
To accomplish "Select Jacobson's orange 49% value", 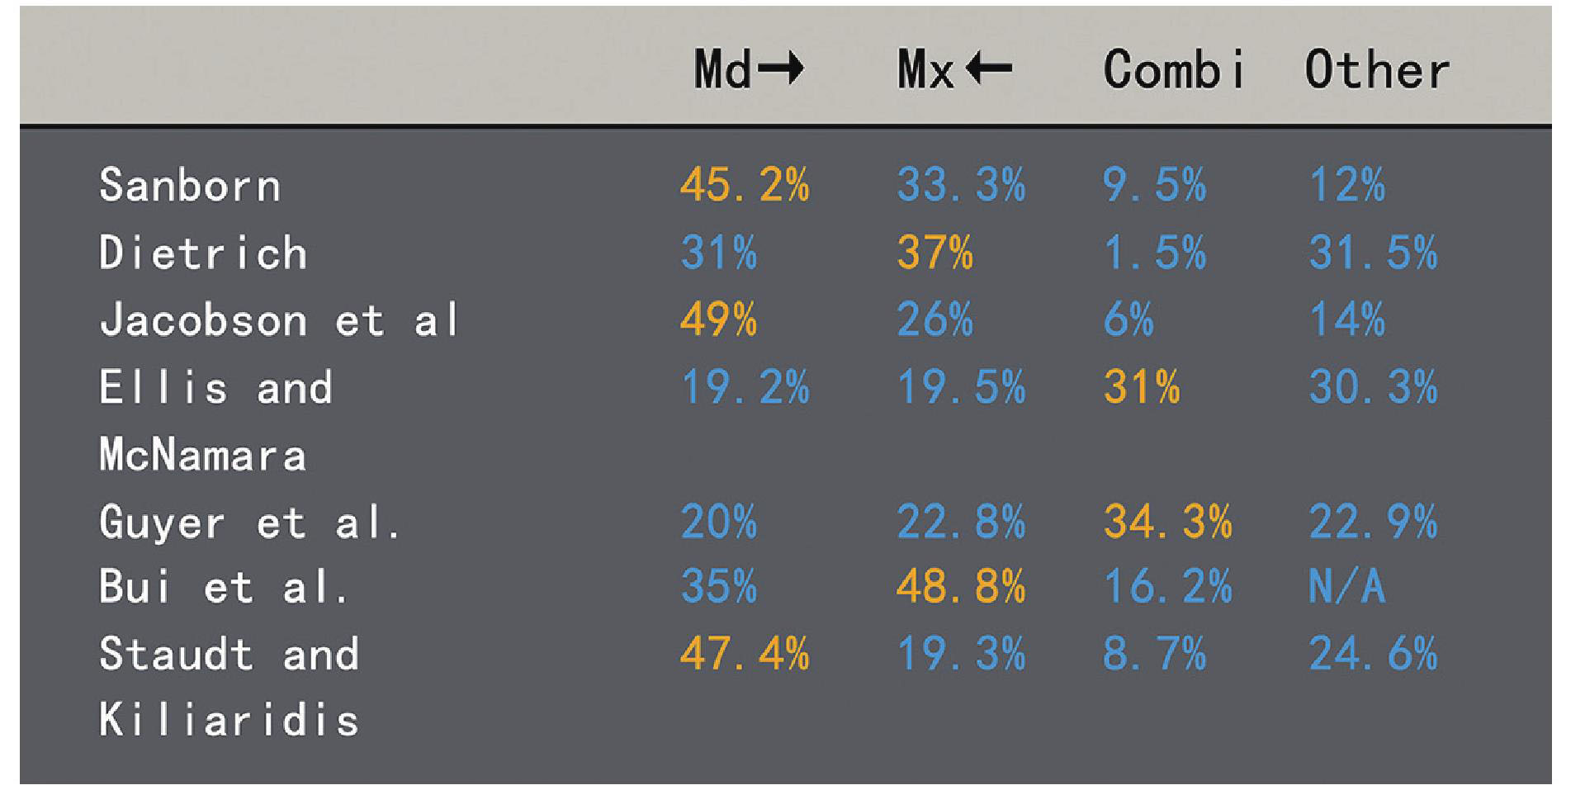I will click(x=718, y=319).
